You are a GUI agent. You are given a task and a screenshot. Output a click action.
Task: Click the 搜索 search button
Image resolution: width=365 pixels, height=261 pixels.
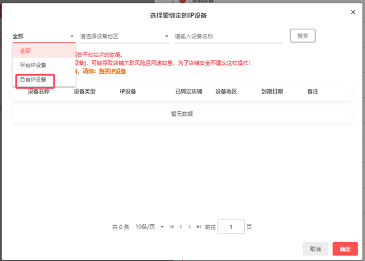pos(302,36)
